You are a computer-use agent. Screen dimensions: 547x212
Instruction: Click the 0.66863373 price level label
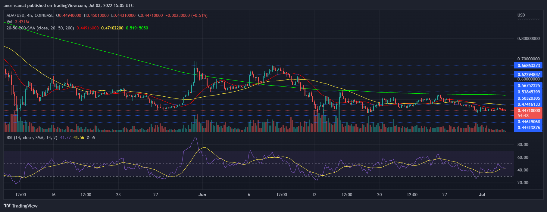[529, 65]
